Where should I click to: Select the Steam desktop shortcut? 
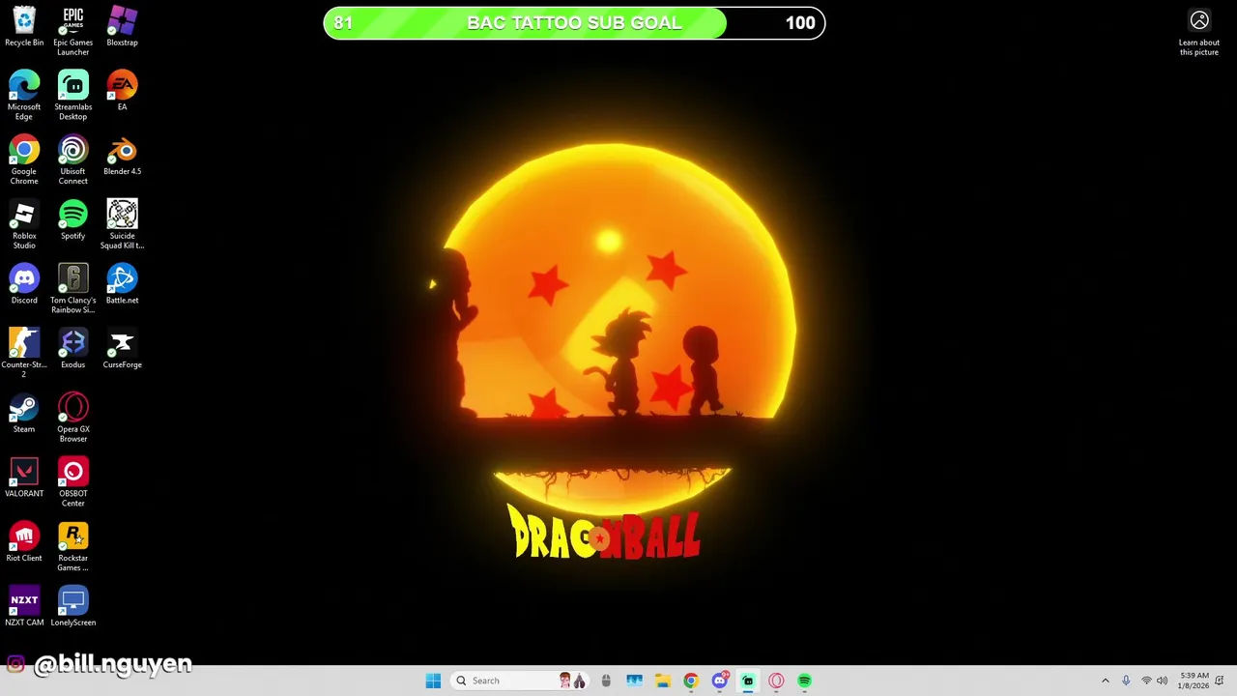coord(24,414)
